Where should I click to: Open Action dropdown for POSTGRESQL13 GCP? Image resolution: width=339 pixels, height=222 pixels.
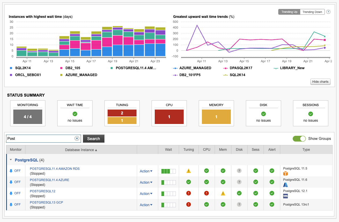click(146, 205)
